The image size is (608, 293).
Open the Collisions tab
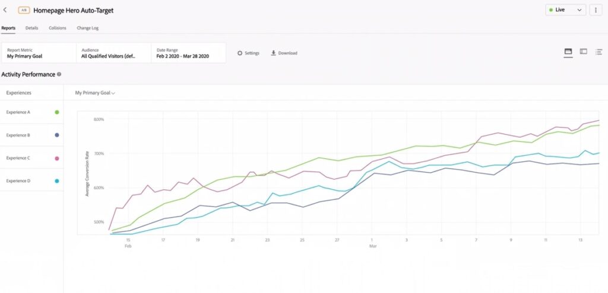58,28
